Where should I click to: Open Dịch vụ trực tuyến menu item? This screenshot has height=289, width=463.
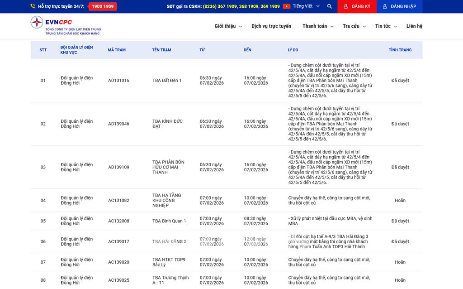click(x=271, y=26)
